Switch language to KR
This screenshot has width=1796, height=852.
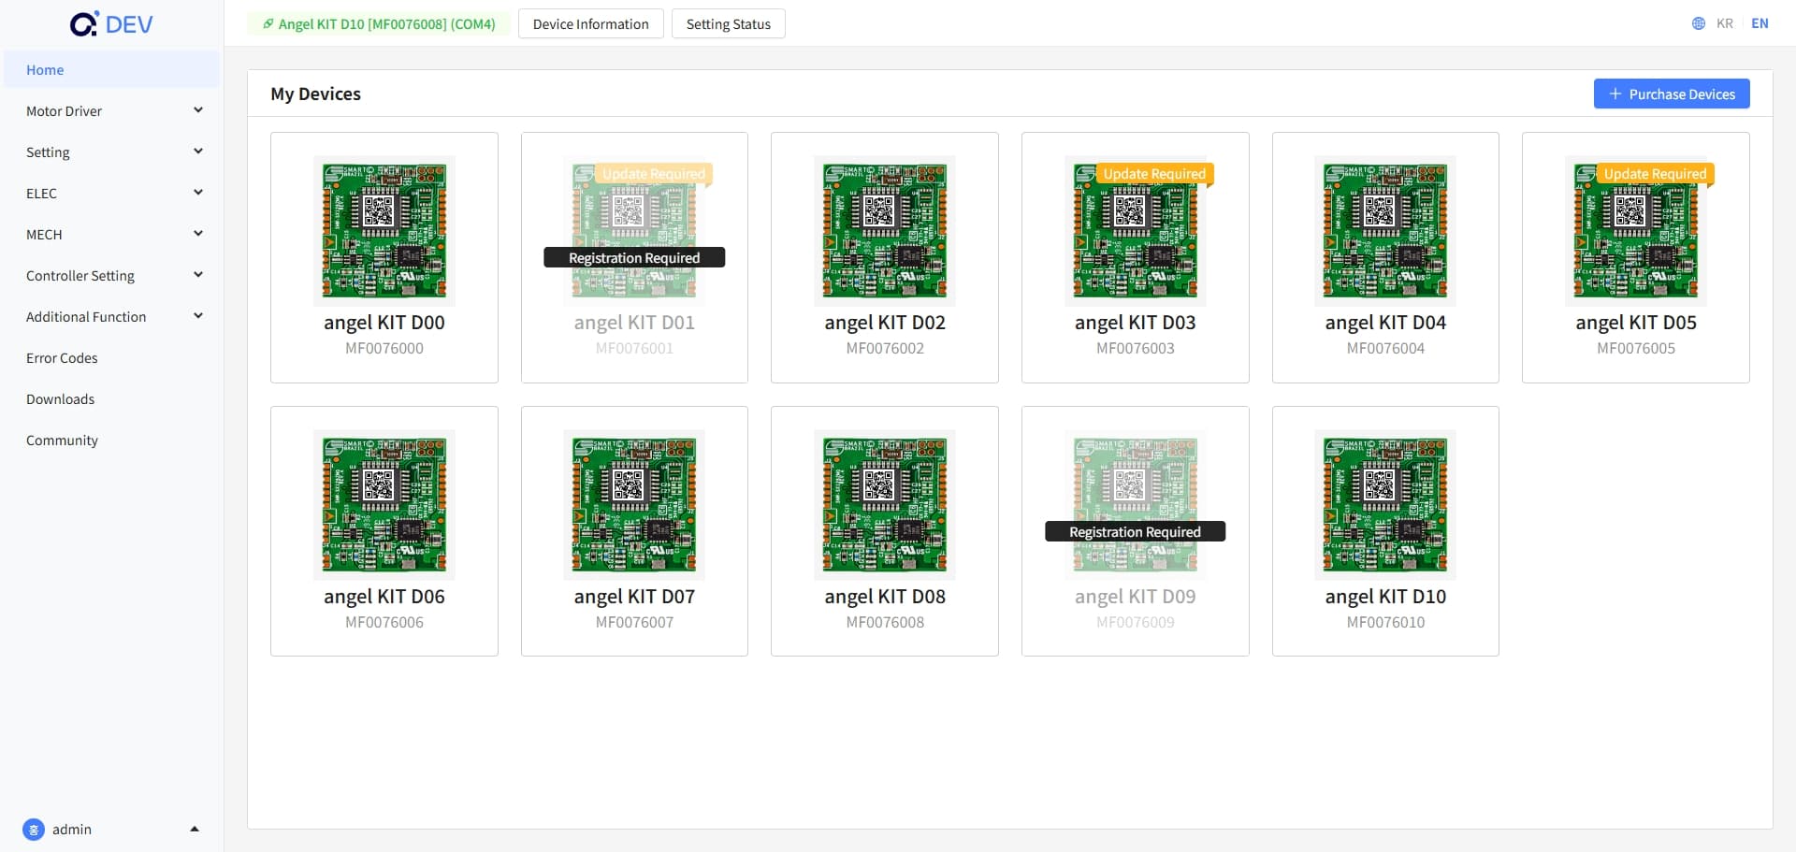[1725, 23]
